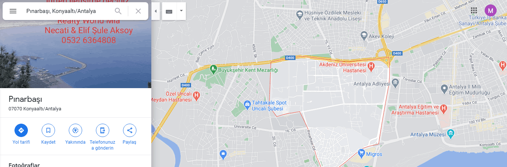
Task: Toggle the on-screen keyboard input tool
Action: click(x=169, y=11)
